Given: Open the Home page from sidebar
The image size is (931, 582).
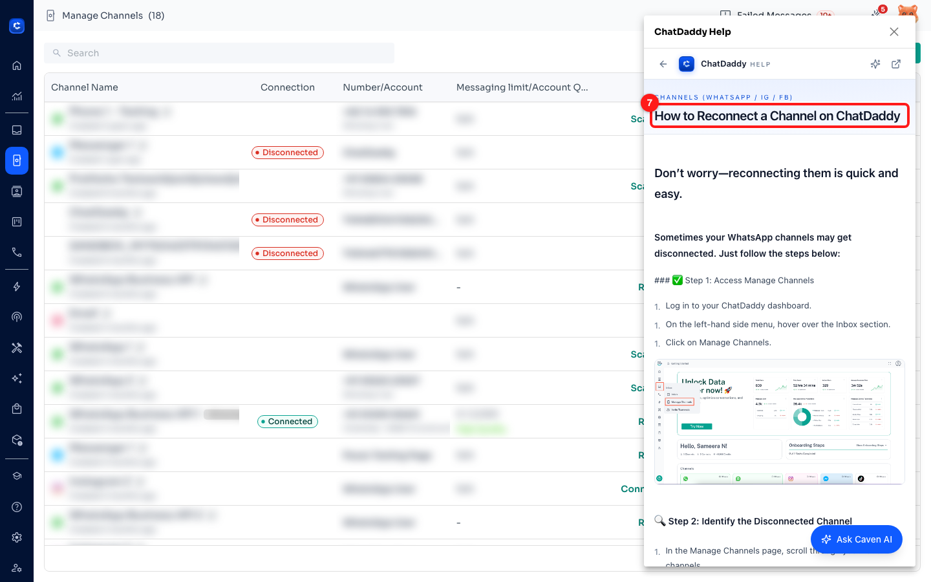Looking at the screenshot, I should pos(17,65).
